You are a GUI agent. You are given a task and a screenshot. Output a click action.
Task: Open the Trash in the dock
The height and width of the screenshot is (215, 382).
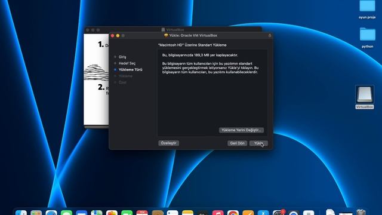(x=361, y=212)
